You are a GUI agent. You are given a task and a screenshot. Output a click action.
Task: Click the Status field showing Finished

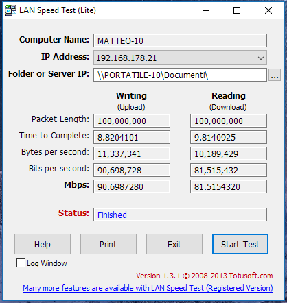(180, 215)
